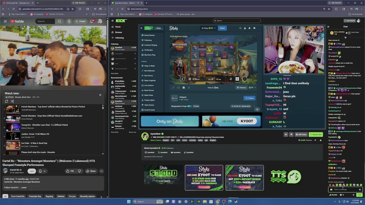
Task: Dislike the Cartel Bo video
Action: coord(79,171)
